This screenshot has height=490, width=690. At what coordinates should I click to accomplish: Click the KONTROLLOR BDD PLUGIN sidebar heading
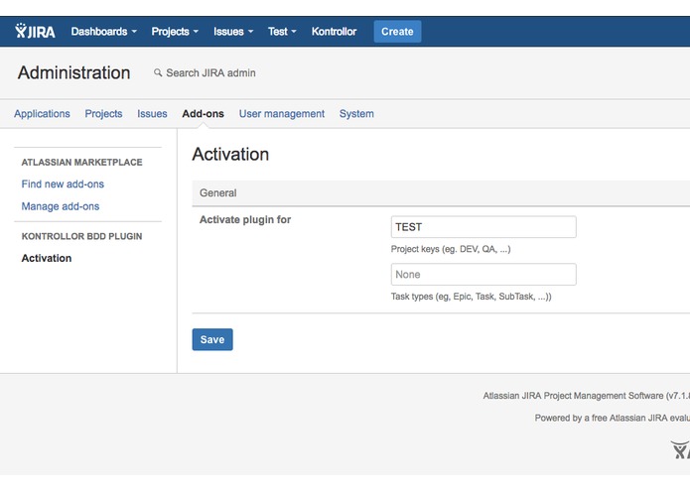(81, 236)
